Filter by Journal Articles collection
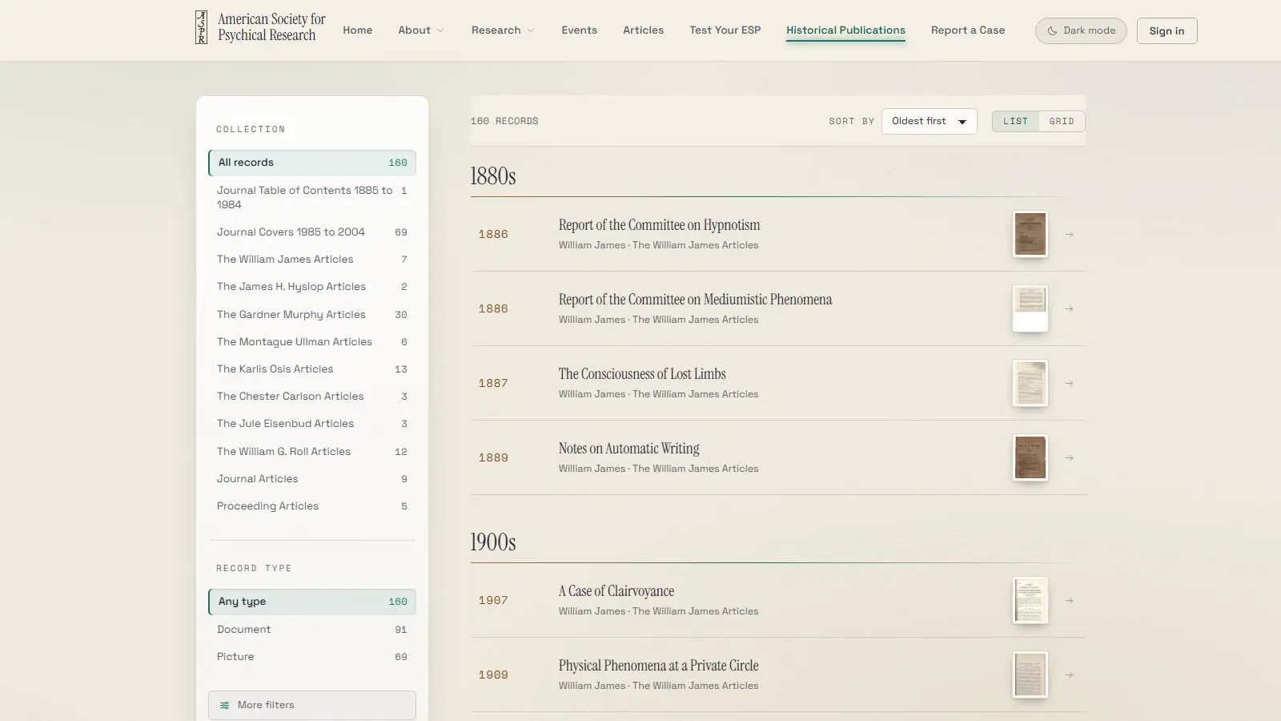 312,479
